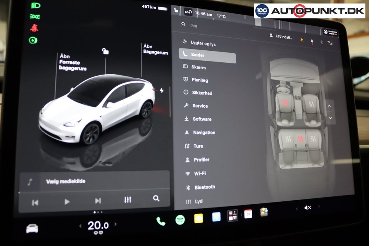Lower cabin temperature with left arrow
This screenshot has height=246, width=369.
pos(80,226)
